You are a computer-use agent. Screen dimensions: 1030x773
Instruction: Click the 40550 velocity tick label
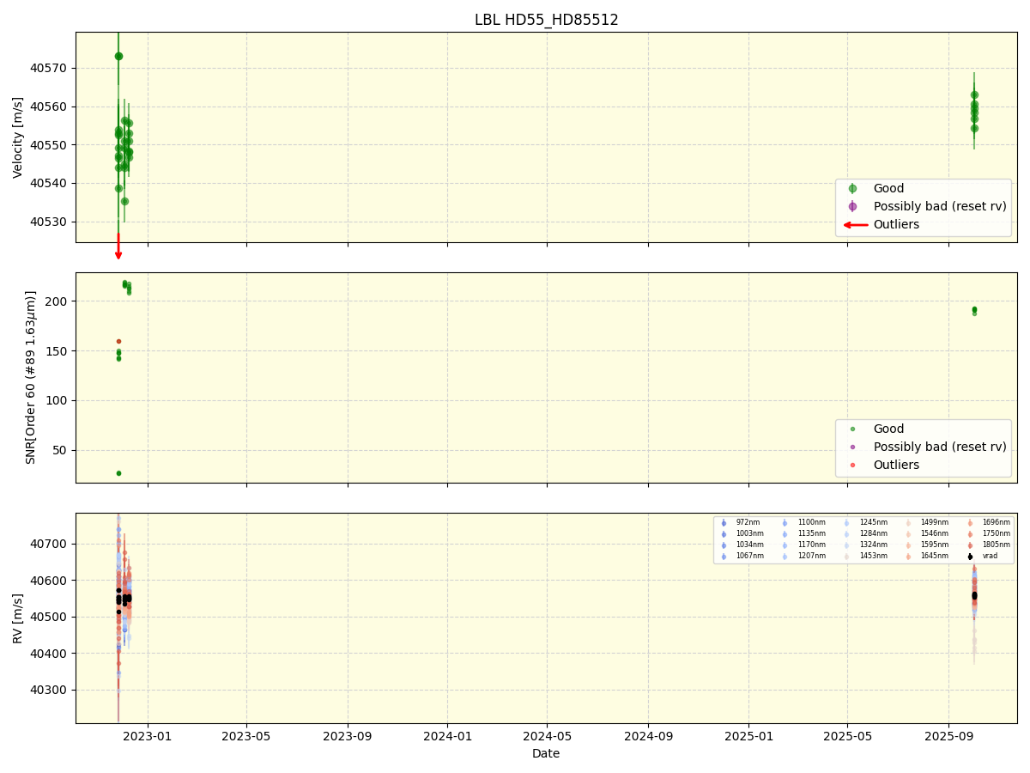click(50, 145)
